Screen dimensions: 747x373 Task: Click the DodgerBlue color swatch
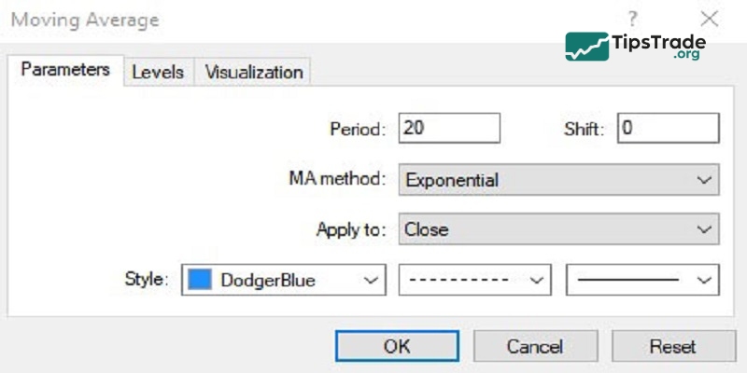pos(200,280)
